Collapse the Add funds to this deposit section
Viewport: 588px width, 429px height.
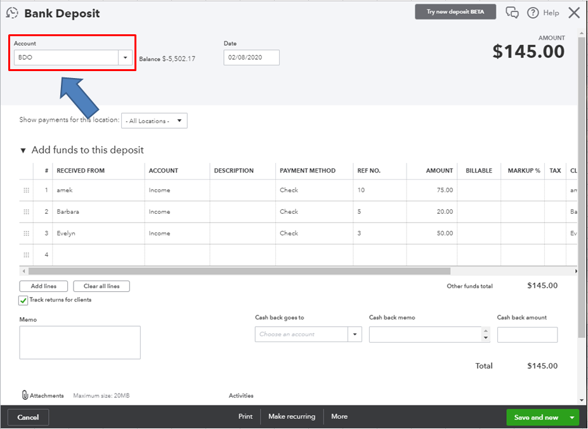coord(23,150)
